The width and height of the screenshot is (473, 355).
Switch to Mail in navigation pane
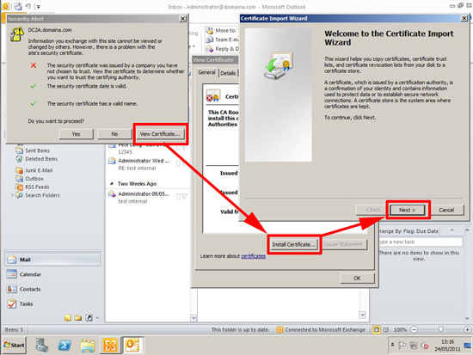coord(52,260)
